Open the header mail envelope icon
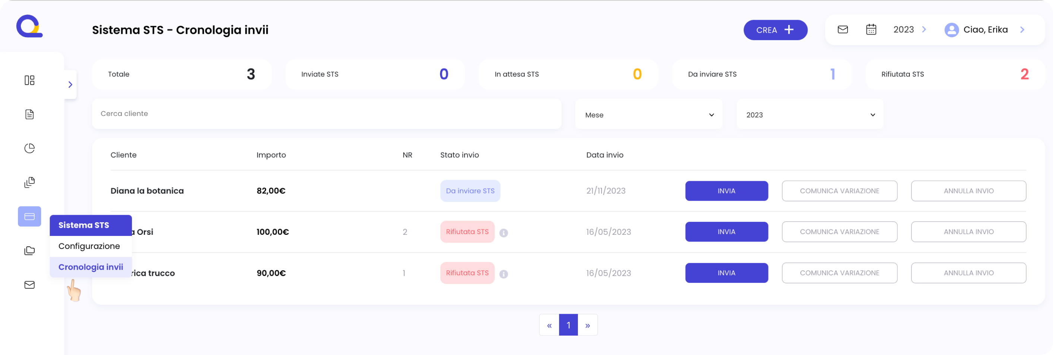This screenshot has width=1053, height=355. pyautogui.click(x=842, y=29)
